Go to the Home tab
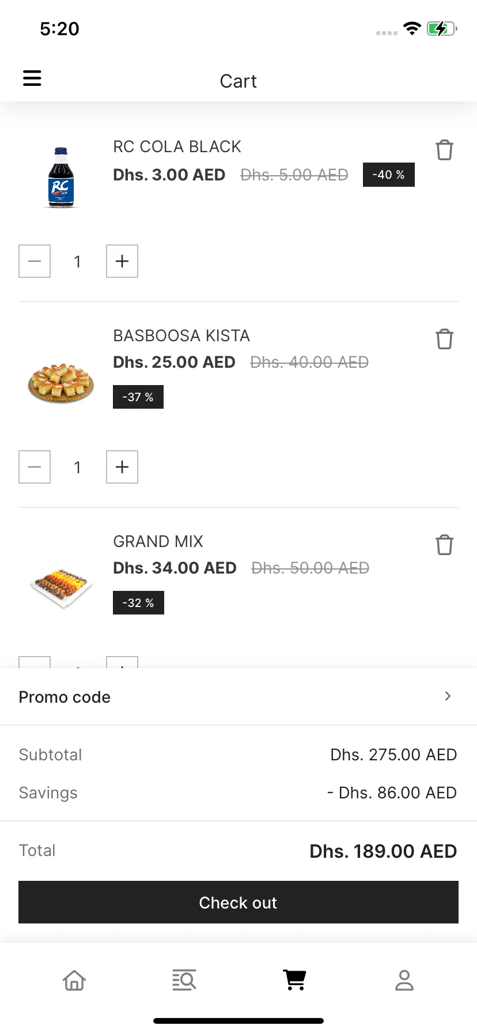The image size is (477, 1033). coord(74,980)
